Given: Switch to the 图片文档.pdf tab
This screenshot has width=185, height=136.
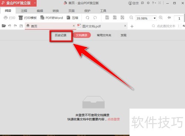Looking at the screenshot, I should (102, 26).
